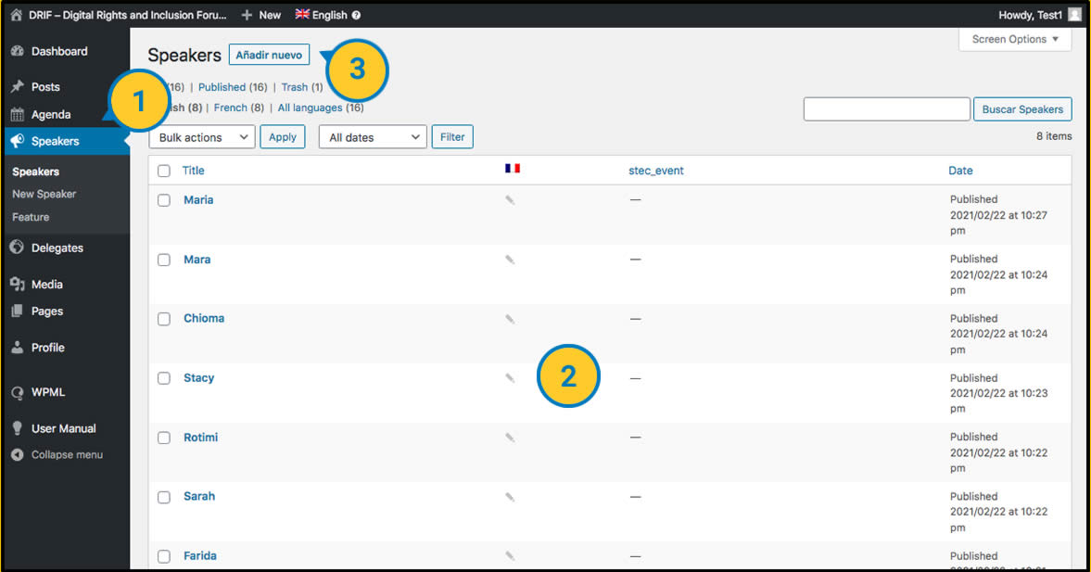Go to WPML in the sidebar
Viewport: 1091px width, 572px height.
coord(48,392)
